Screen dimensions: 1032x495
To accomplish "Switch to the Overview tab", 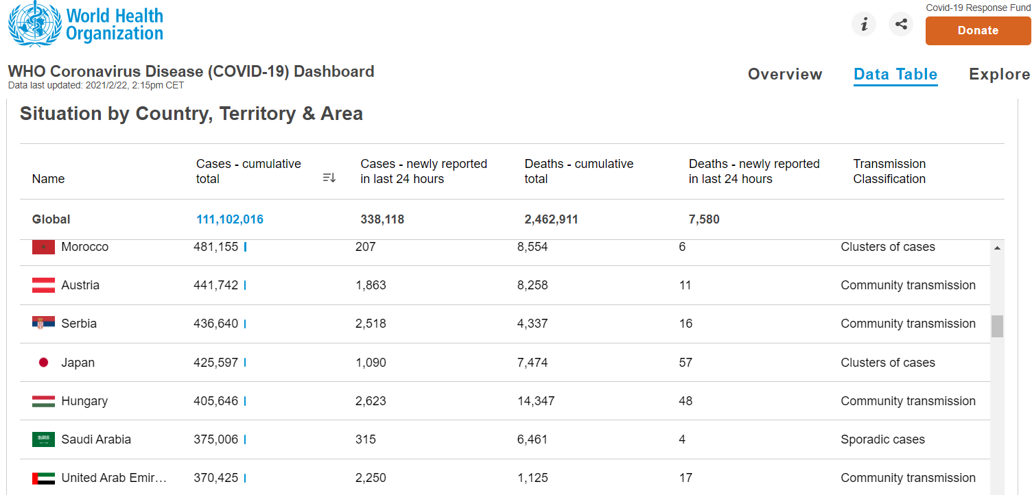I will pos(784,74).
